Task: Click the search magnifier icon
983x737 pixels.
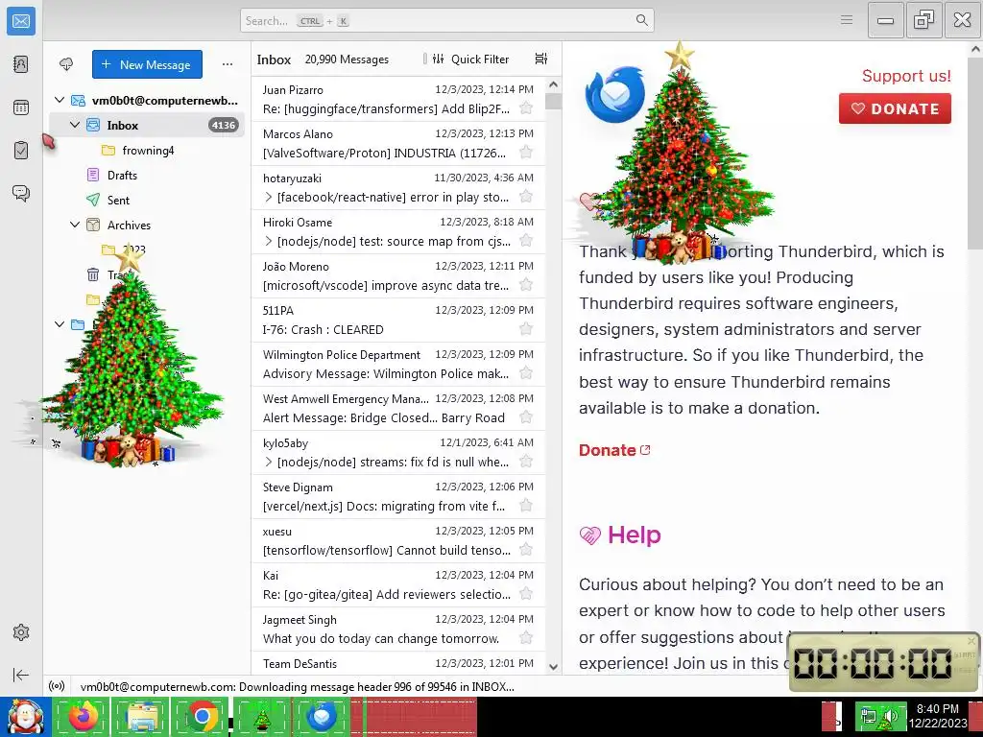Action: (x=641, y=20)
